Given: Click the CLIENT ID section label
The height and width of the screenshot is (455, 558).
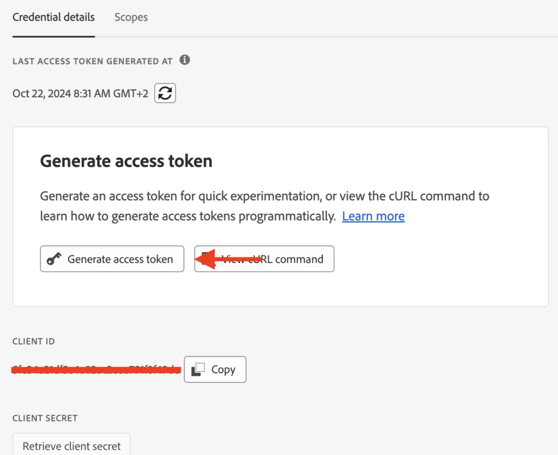Looking at the screenshot, I should (x=34, y=342).
